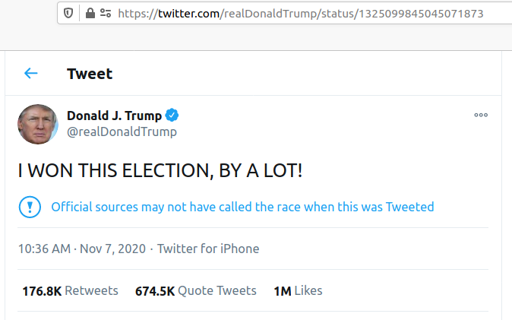The height and width of the screenshot is (320, 512).
Task: Open site security info via padlock icon
Action: pos(90,13)
